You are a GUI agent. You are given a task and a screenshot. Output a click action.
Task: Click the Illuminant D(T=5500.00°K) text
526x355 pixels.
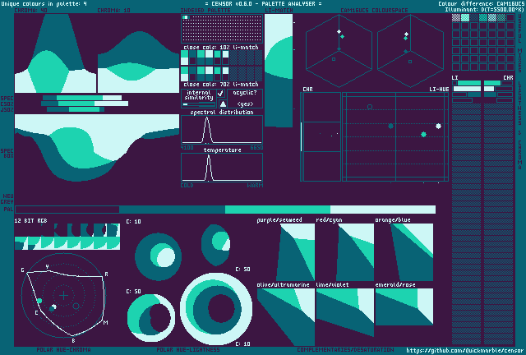(484, 9)
